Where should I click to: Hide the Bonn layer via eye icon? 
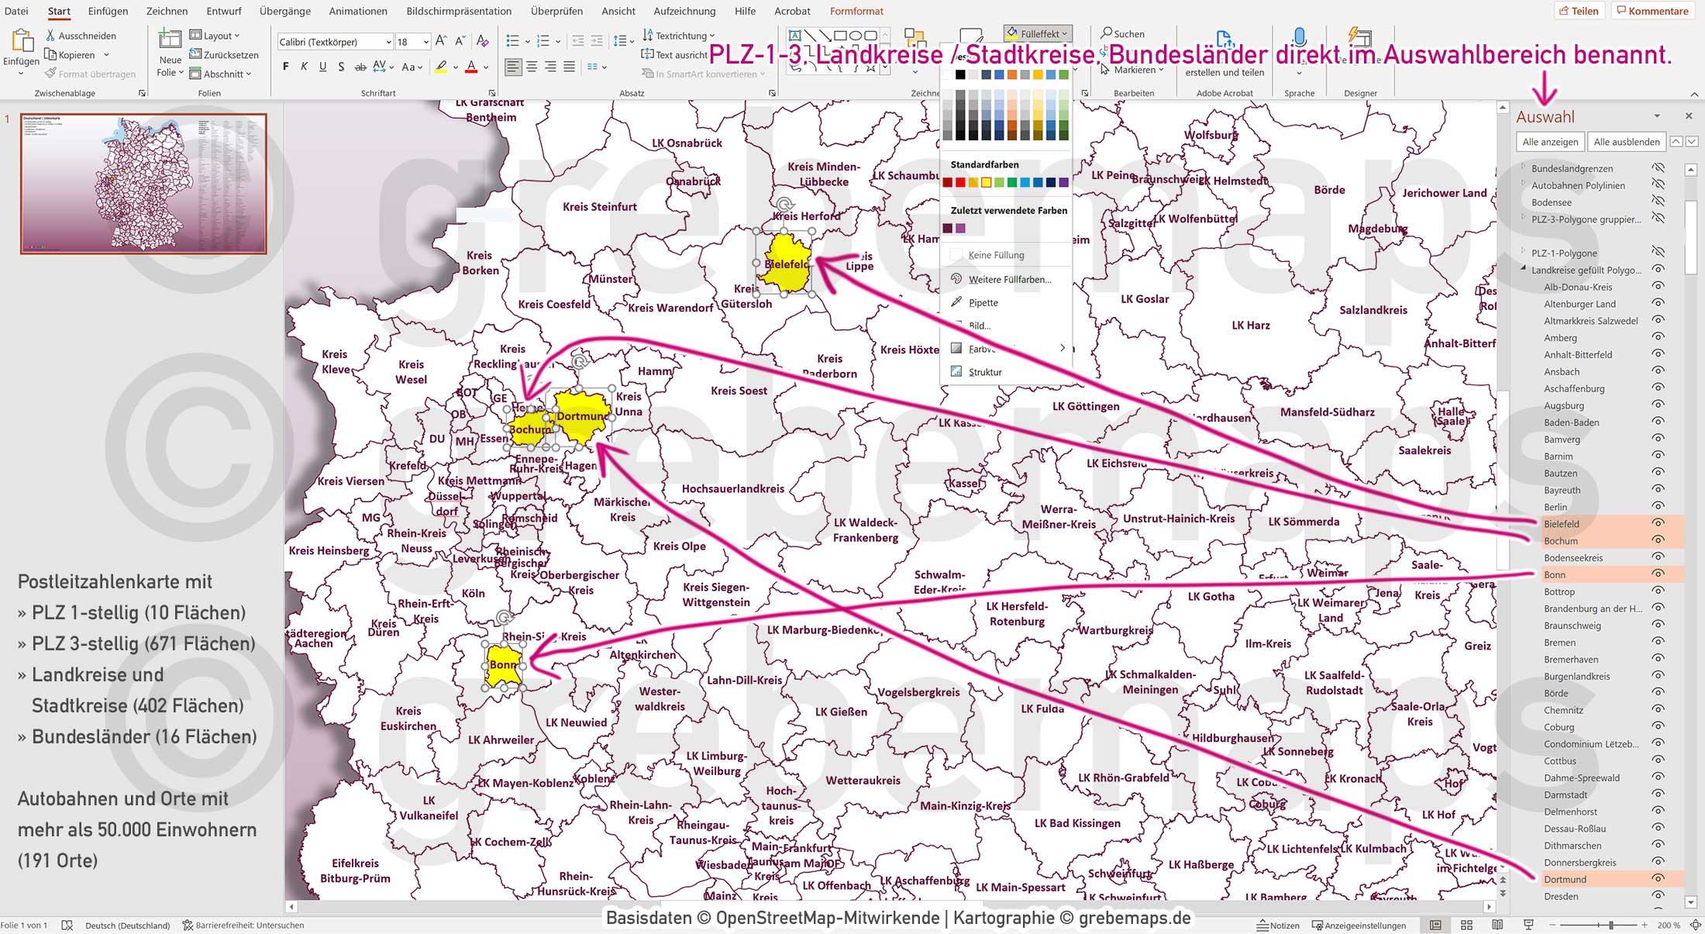pyautogui.click(x=1658, y=574)
